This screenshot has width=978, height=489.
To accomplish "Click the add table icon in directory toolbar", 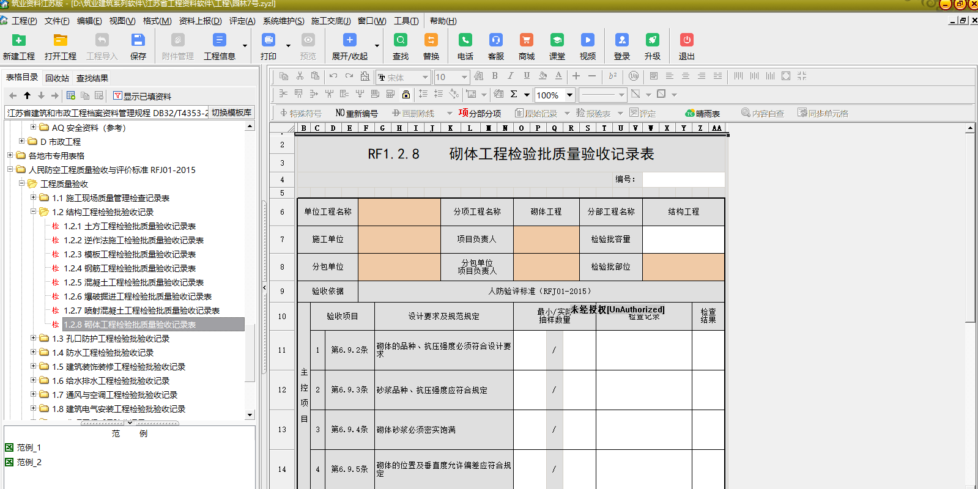I will (71, 96).
